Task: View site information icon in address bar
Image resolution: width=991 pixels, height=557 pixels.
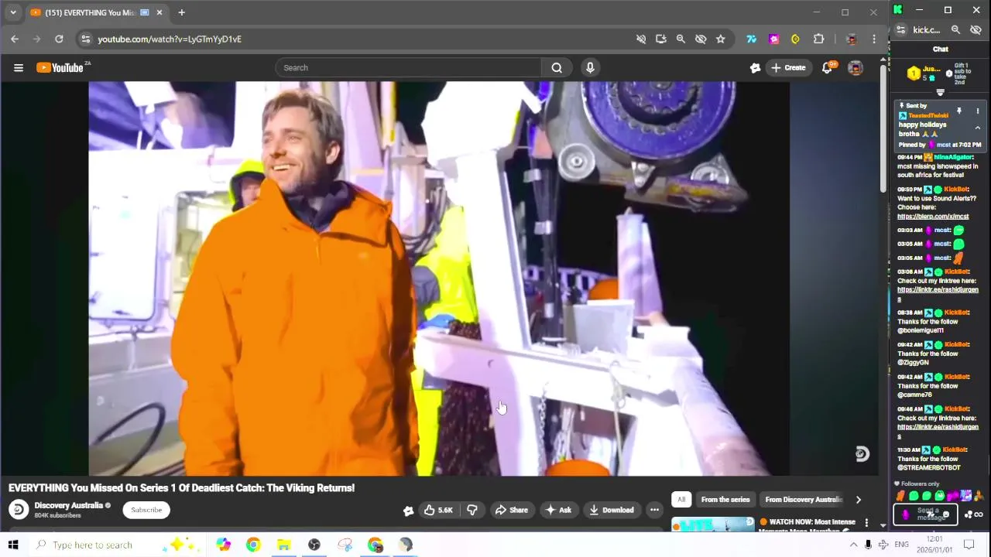Action: (x=86, y=39)
